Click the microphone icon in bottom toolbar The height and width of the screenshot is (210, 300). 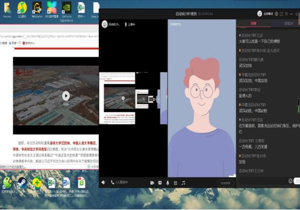click(x=168, y=183)
